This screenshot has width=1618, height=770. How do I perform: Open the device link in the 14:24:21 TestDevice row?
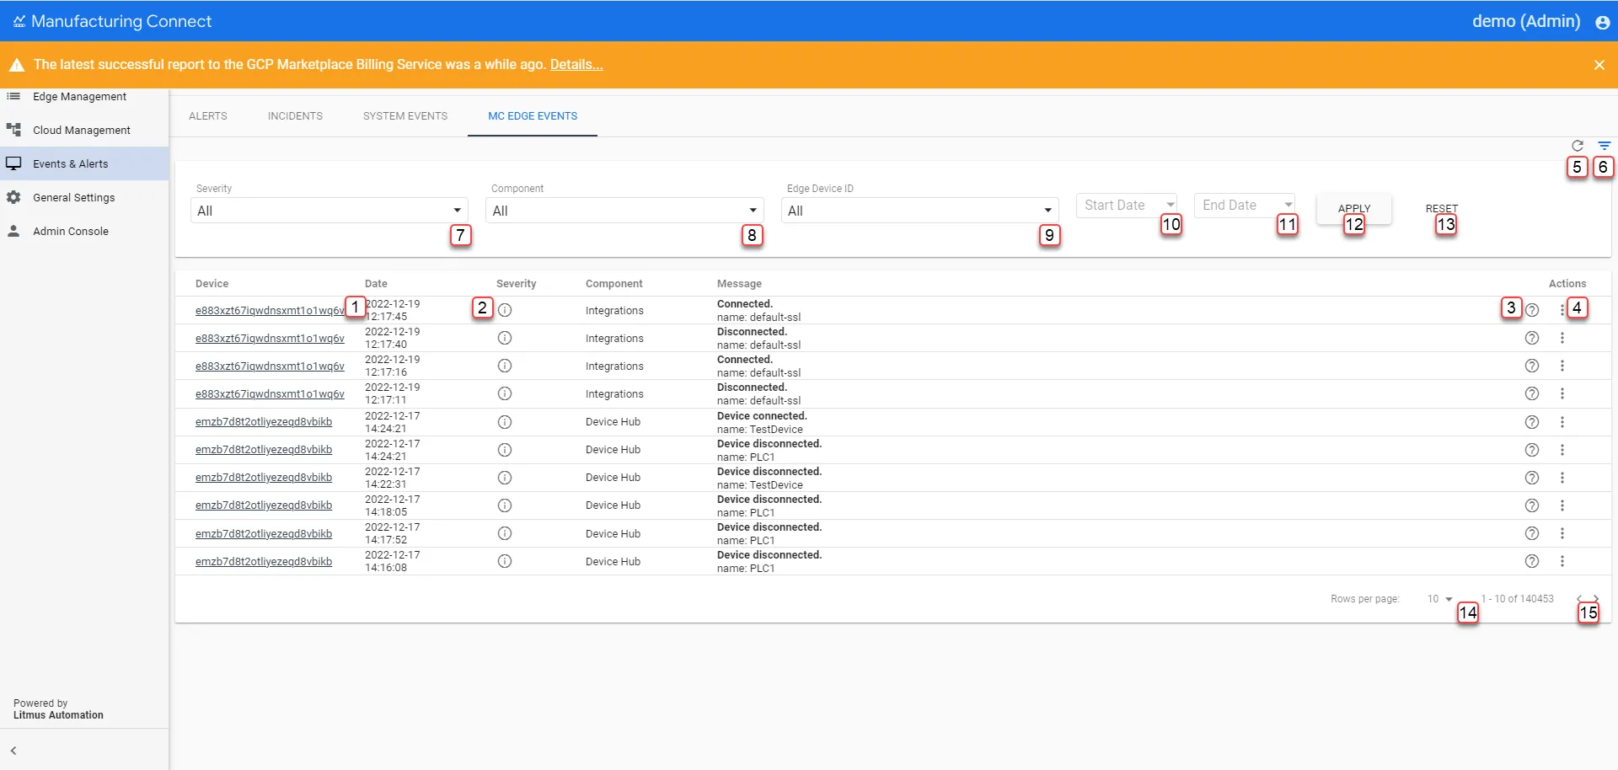[x=264, y=422]
